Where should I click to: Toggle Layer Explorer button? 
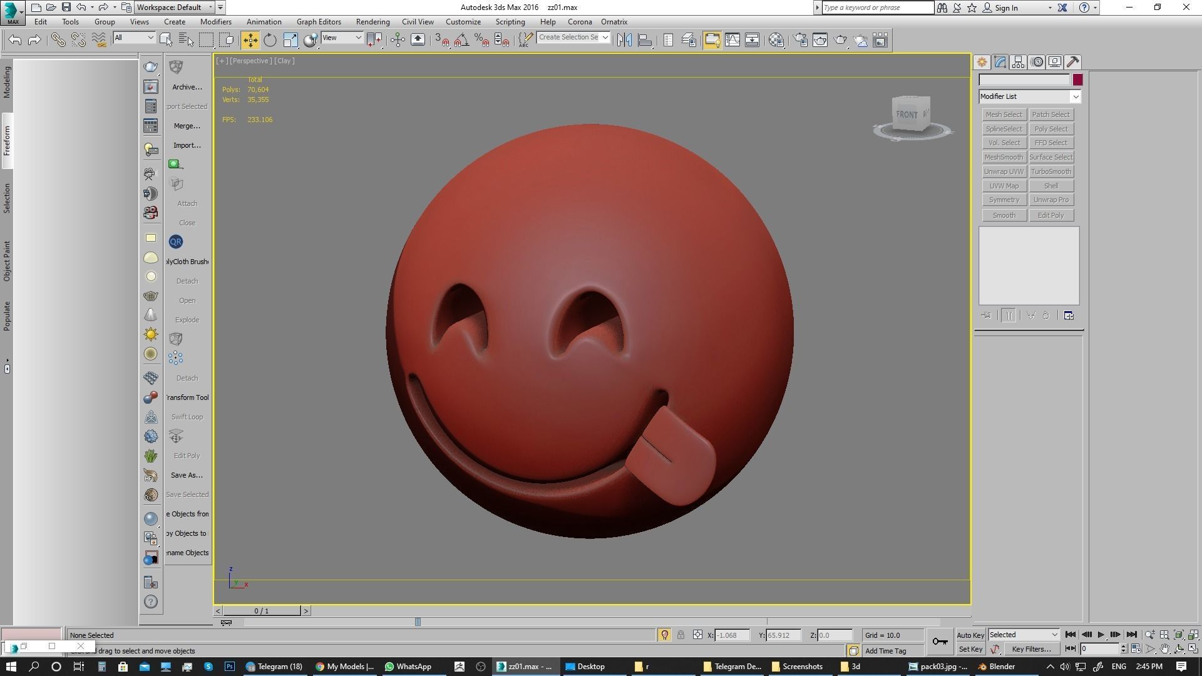689,40
